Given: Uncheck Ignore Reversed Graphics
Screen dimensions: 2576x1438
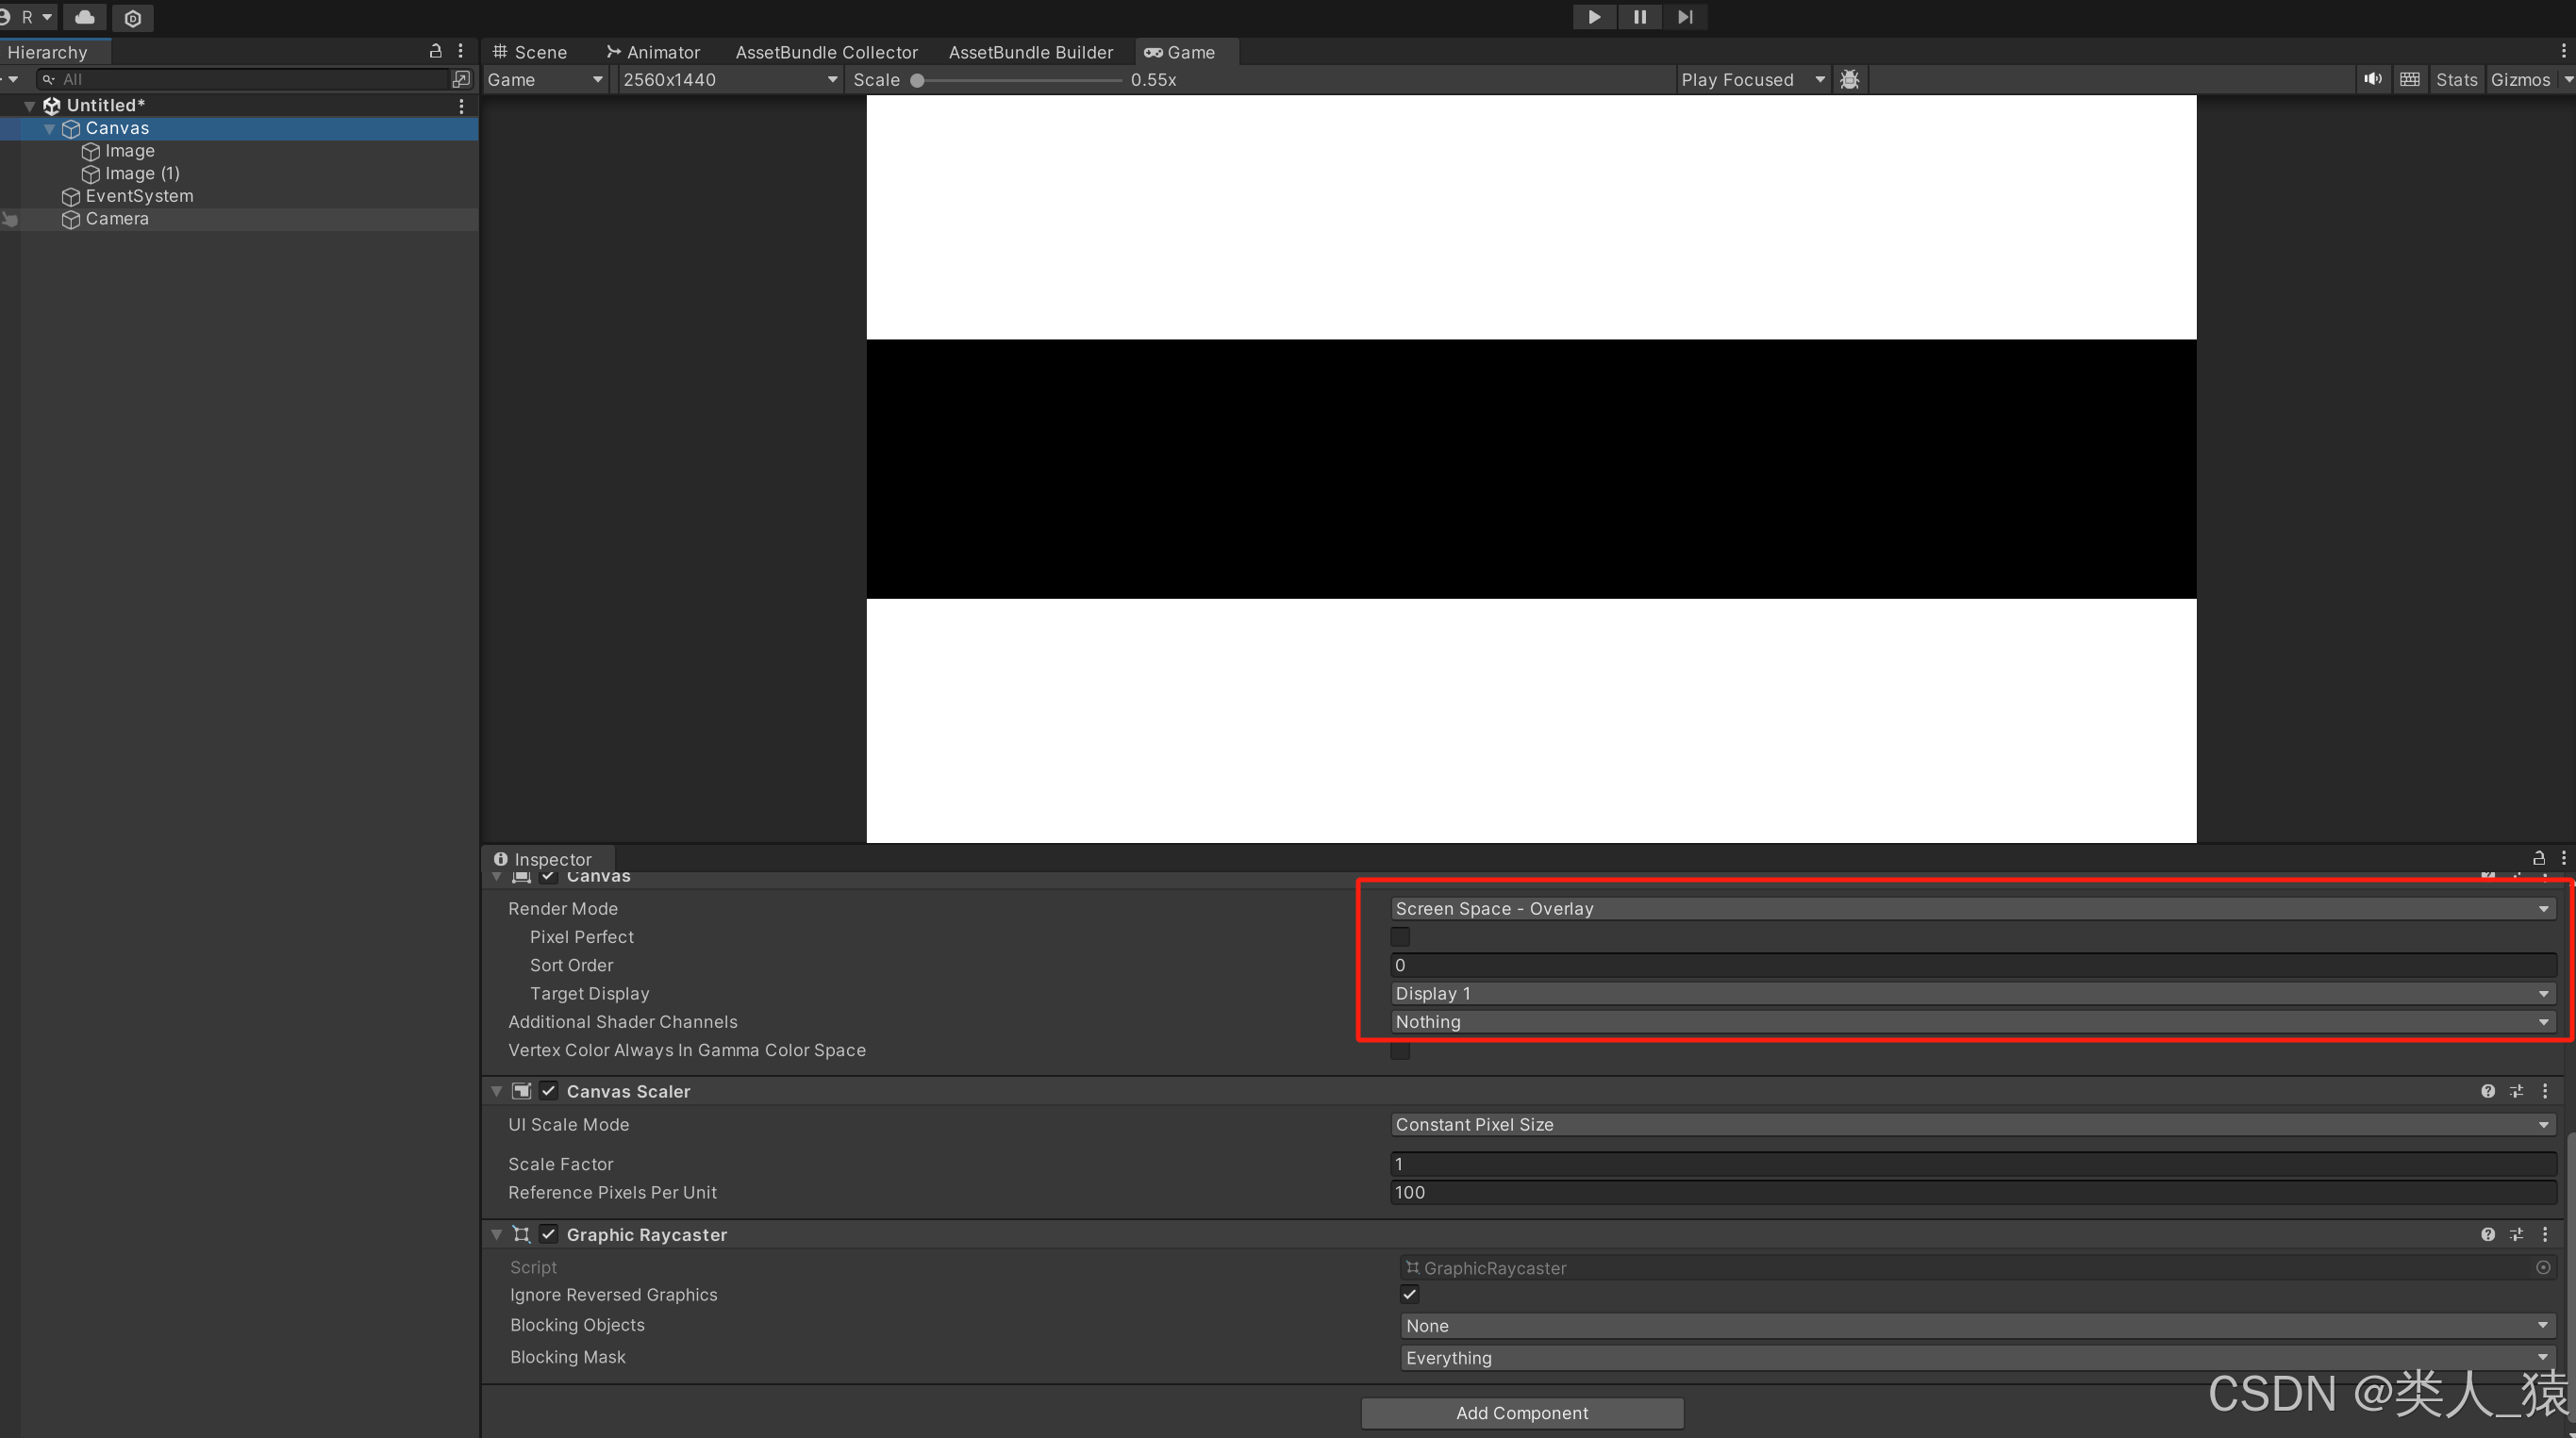Looking at the screenshot, I should tap(1409, 1294).
